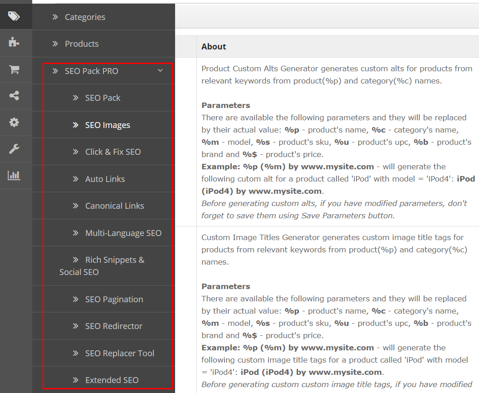Open the Reports bar chart icon

pos(14,176)
